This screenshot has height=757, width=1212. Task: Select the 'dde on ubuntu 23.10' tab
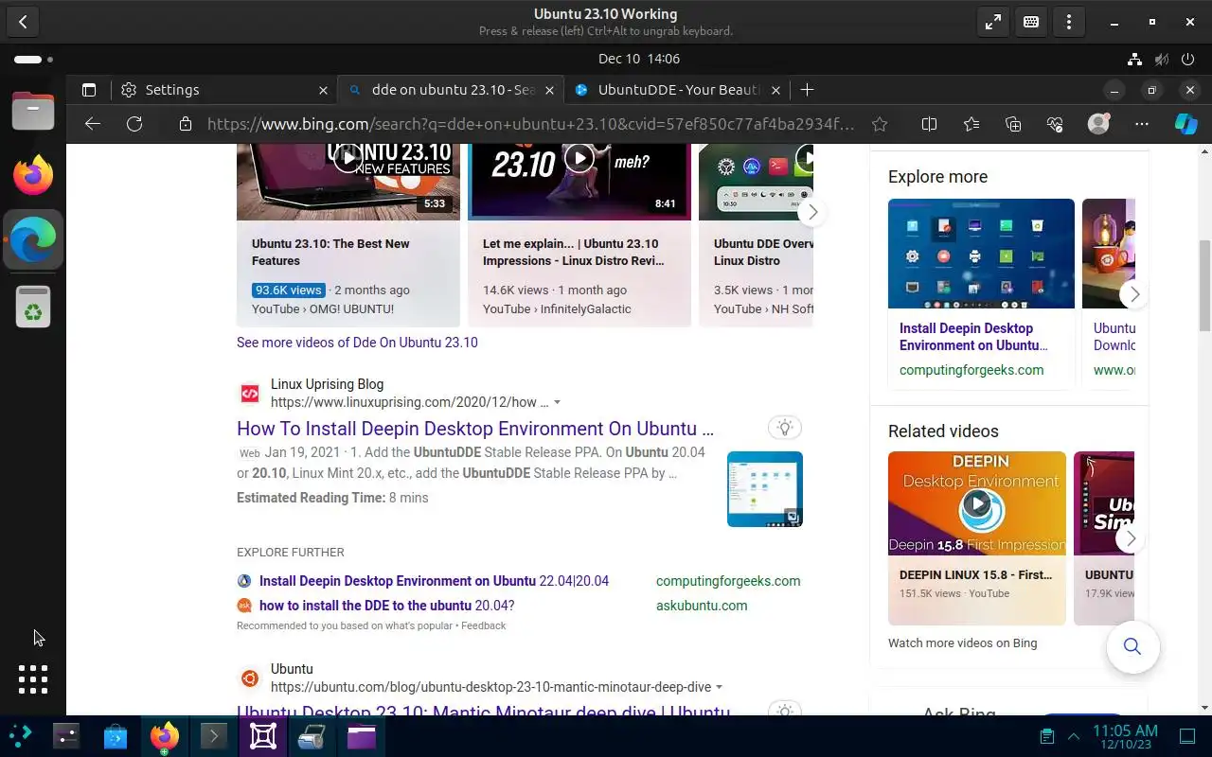point(452,90)
